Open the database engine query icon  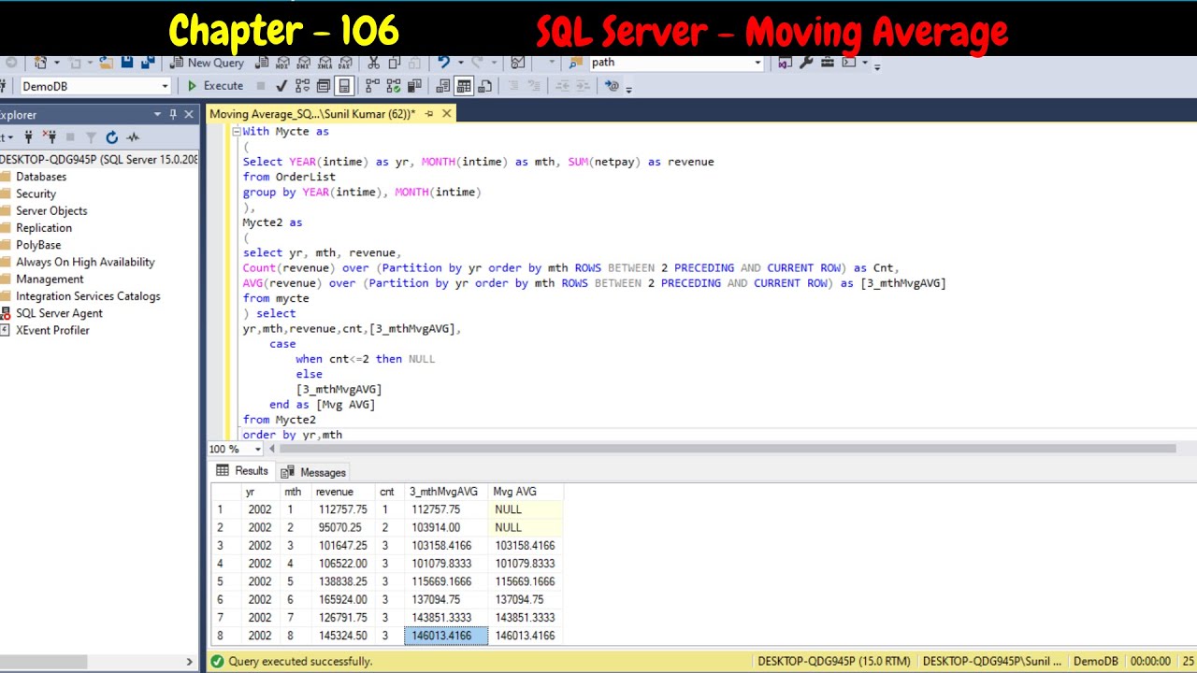point(262,63)
